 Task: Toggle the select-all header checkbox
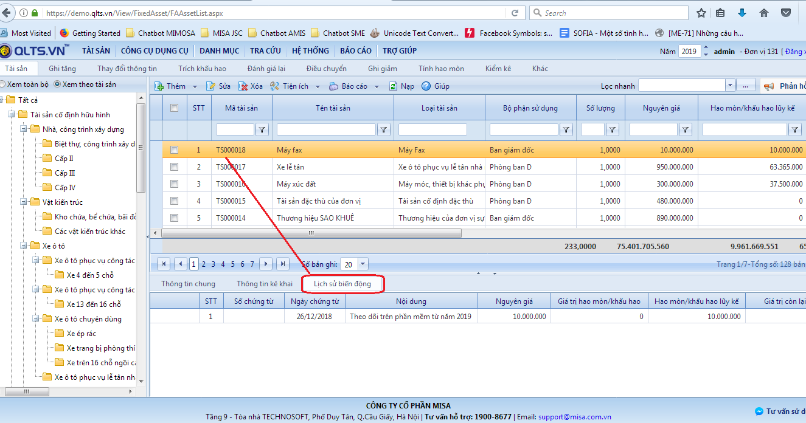coord(175,108)
